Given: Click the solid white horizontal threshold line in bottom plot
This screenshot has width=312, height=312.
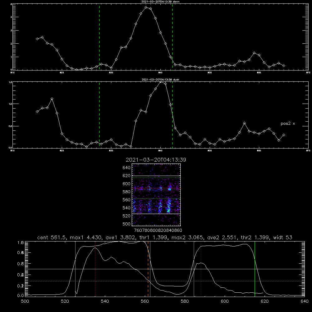Looking at the screenshot, I should 165,269.
